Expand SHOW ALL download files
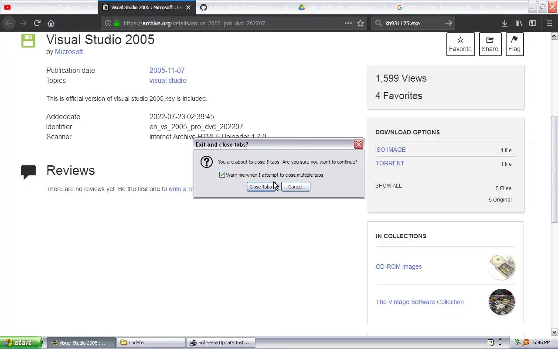This screenshot has width=558, height=349. (388, 185)
